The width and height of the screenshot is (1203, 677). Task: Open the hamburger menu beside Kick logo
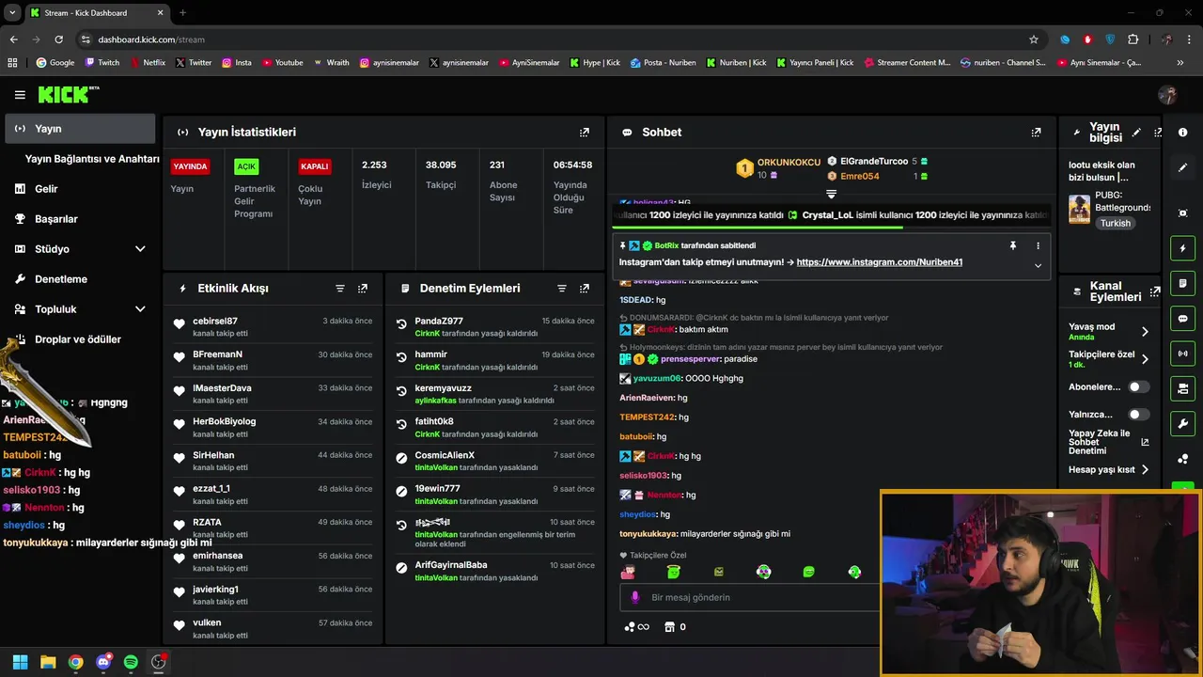20,94
